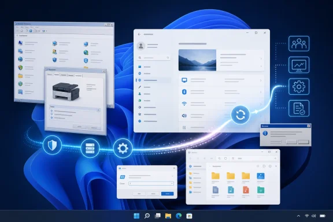This screenshot has width=333, height=222.
Task: Click the taskbar Search magnifier icon
Action: pos(147,216)
